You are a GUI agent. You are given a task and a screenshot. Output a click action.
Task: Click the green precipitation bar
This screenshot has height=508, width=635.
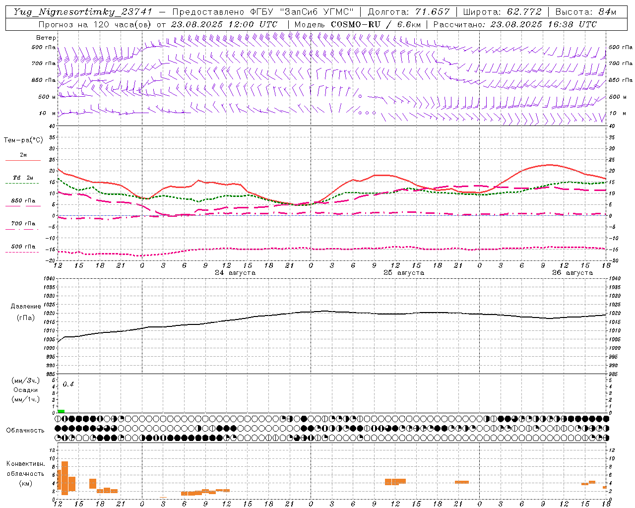click(x=61, y=411)
